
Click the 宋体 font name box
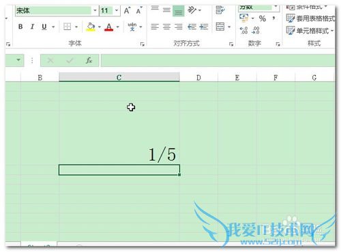click(x=53, y=10)
